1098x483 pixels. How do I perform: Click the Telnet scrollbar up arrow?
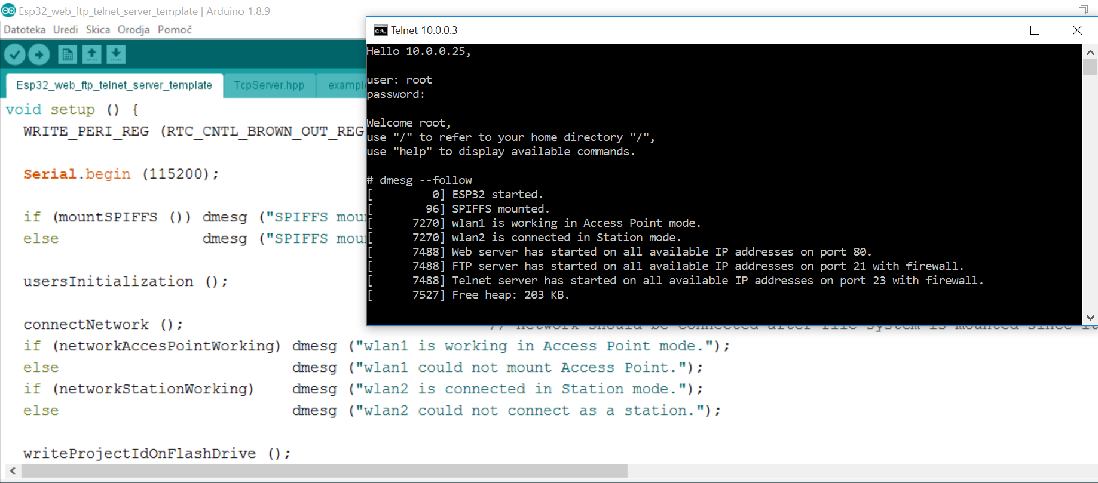1090,52
